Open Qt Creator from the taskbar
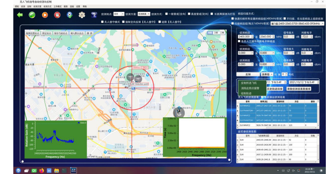 click(34, 171)
